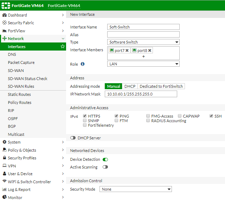Enable FortiTelemetry checkbox
Image resolution: width=225 pixels, height=205 pixels.
pyautogui.click(x=85, y=125)
